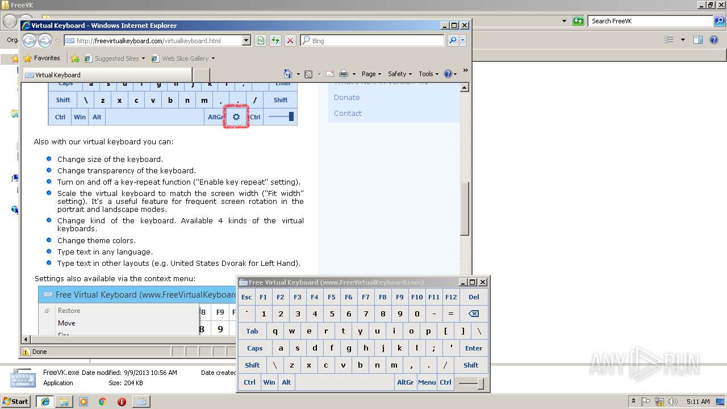
Task: Toggle preview pane icon in Explorer
Action: (x=698, y=40)
